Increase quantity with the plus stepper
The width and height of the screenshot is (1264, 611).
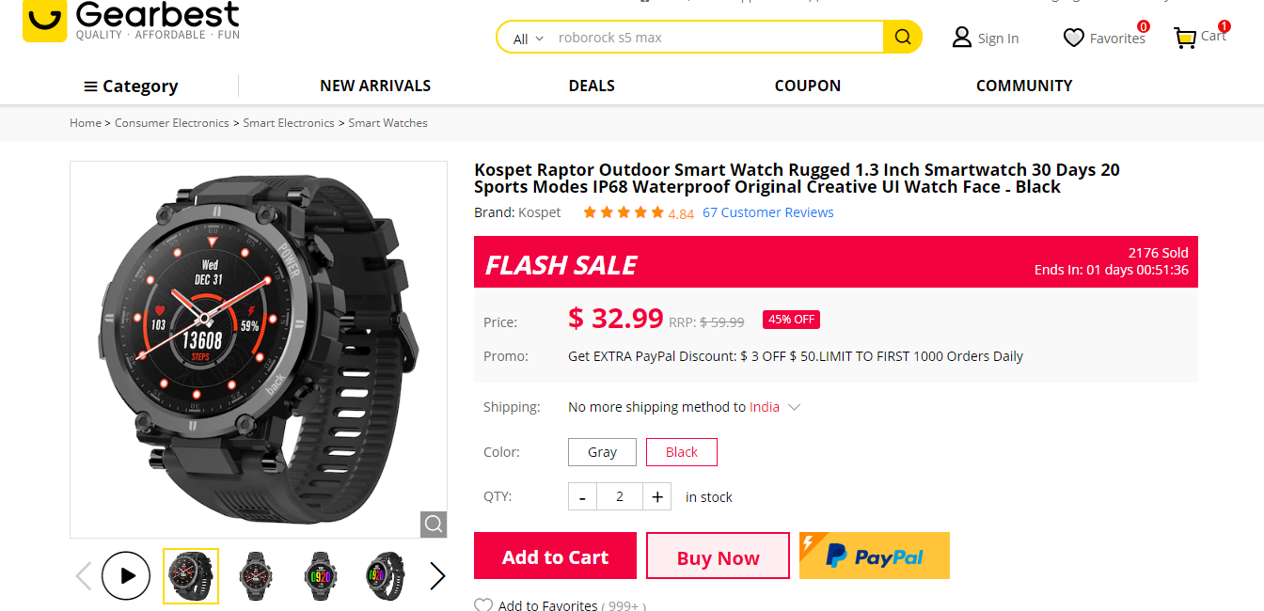click(656, 496)
